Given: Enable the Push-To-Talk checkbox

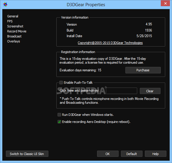Looking at the screenshot, I should click(61, 83).
